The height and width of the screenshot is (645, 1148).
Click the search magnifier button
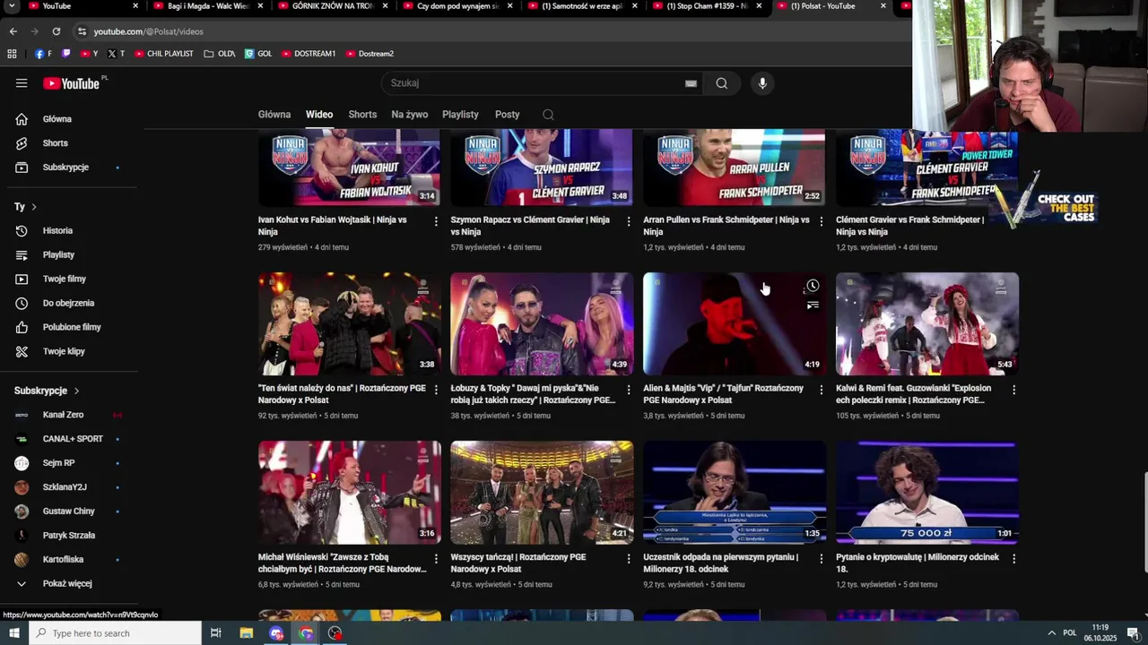coord(722,83)
